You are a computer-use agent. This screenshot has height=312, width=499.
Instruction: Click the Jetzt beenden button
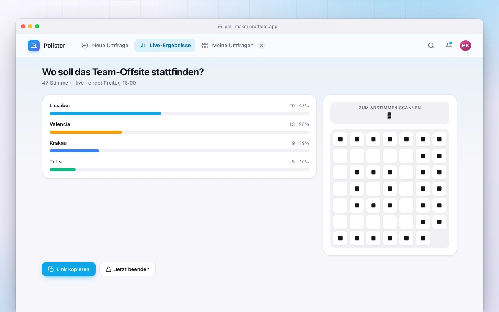tap(127, 269)
